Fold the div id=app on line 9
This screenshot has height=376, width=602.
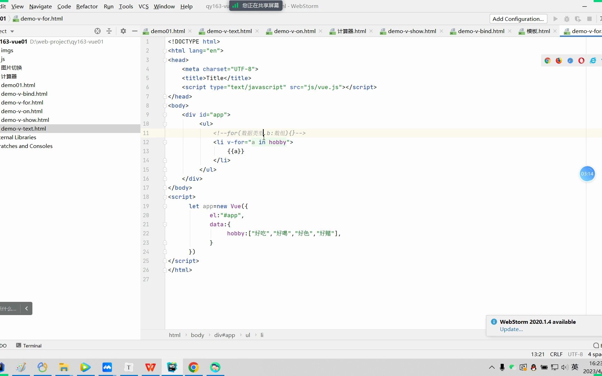165,115
